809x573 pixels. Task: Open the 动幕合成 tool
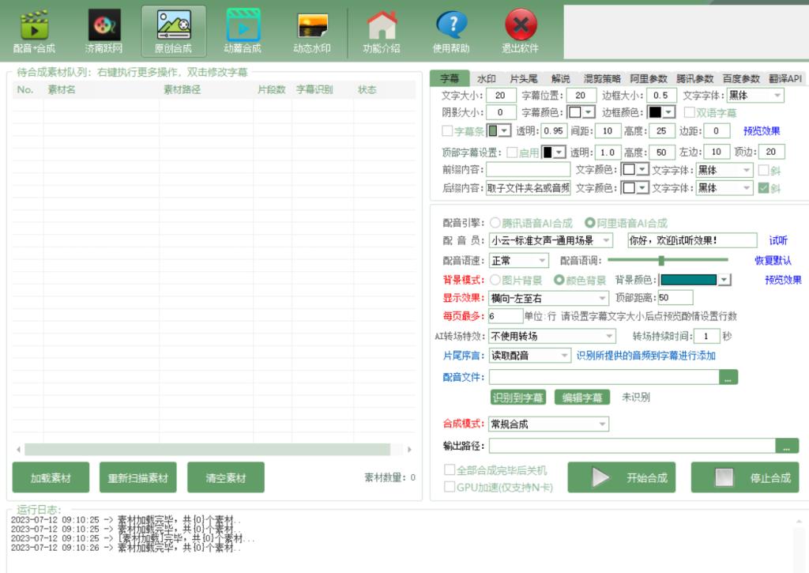tap(243, 32)
